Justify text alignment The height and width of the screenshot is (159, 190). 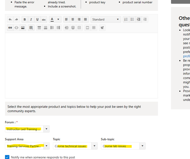(86, 19)
